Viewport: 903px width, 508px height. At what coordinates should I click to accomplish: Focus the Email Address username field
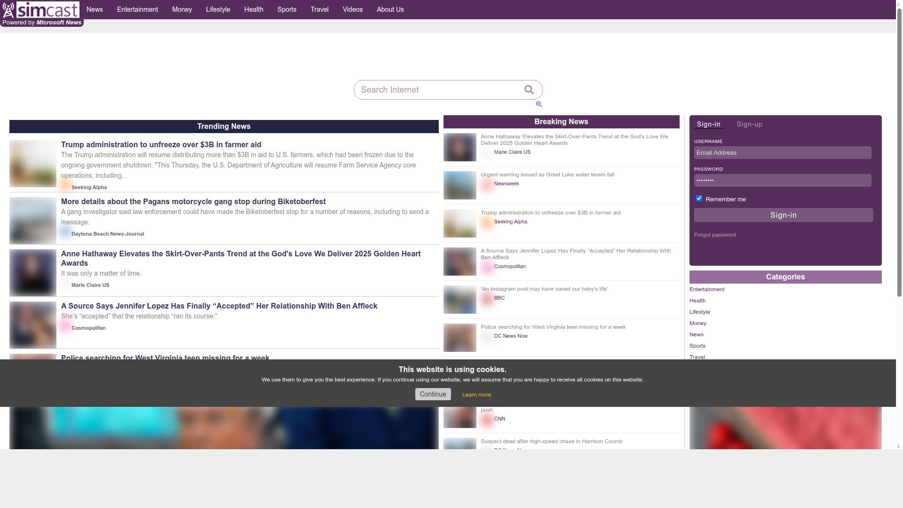tap(782, 152)
